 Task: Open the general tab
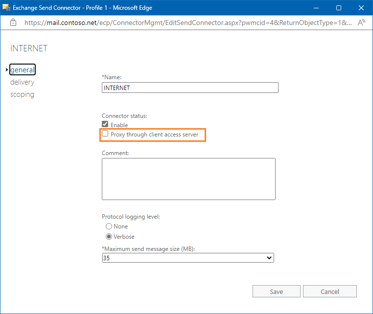click(x=23, y=69)
